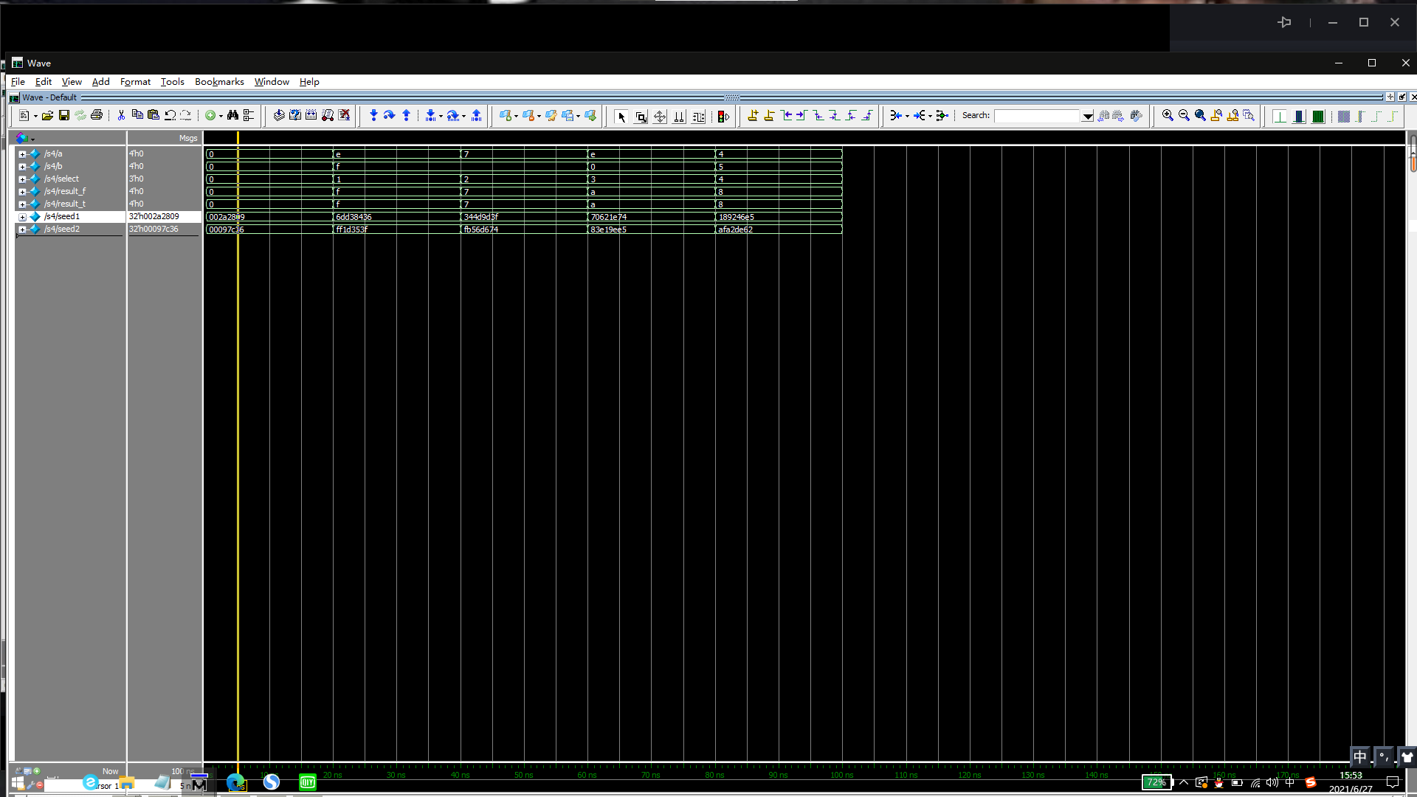The height and width of the screenshot is (797, 1417).
Task: Open the Format menu
Action: pos(135,82)
